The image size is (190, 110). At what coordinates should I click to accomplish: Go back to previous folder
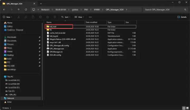click(x=4, y=9)
